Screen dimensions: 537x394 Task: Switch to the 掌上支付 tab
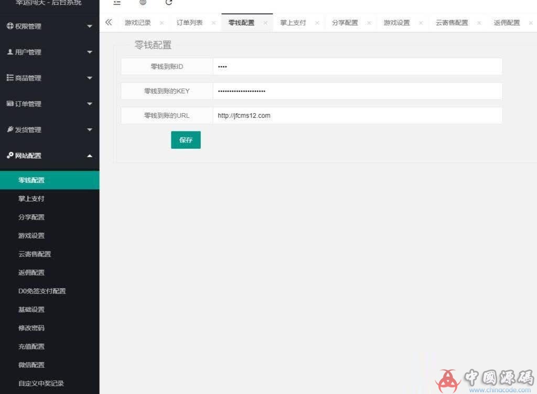293,23
